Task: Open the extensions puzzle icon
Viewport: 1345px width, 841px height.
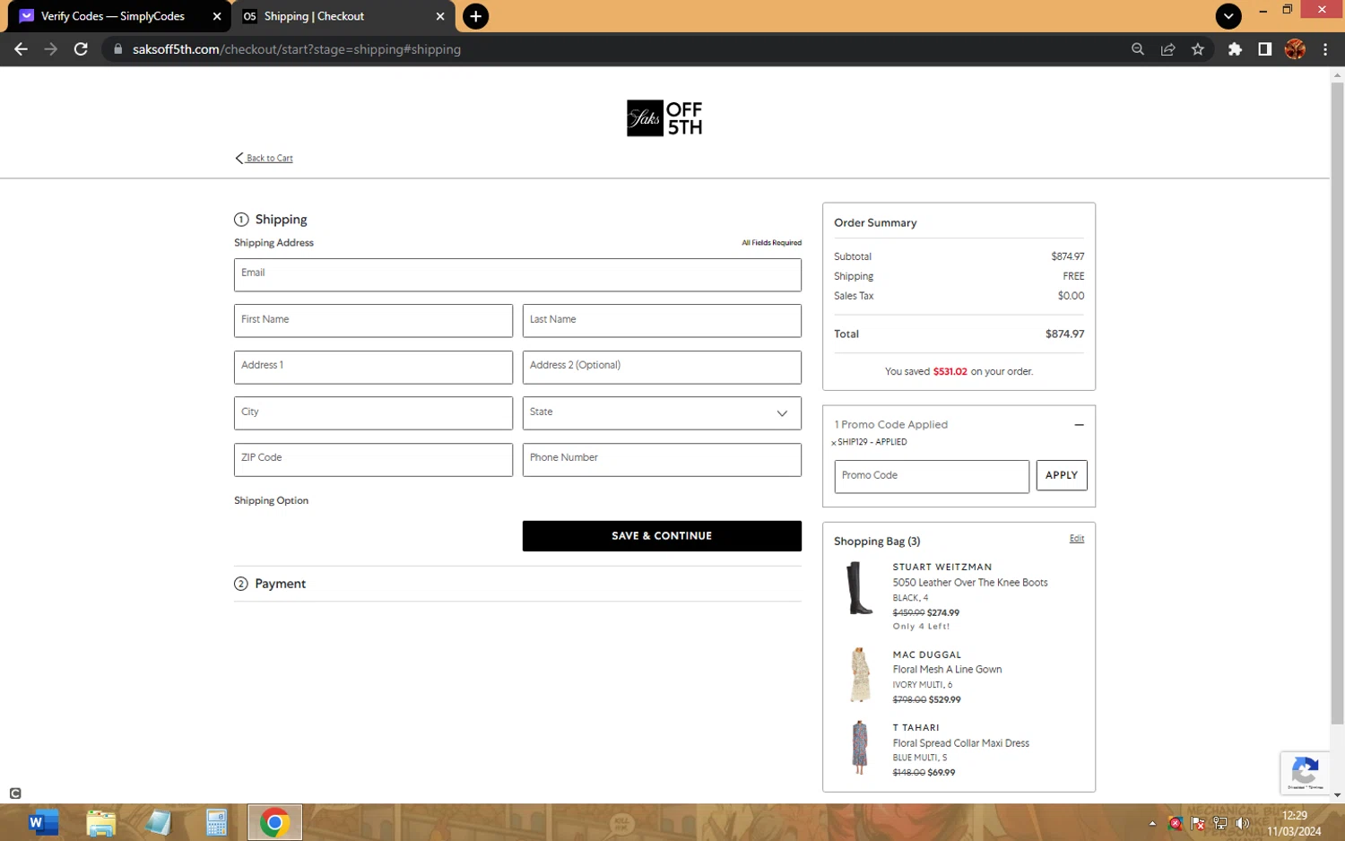Action: [x=1235, y=49]
